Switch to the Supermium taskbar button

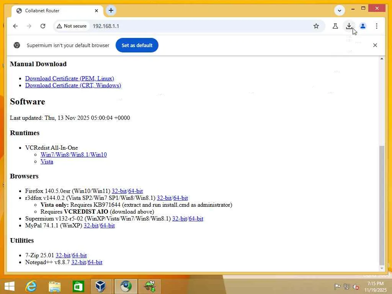coord(126,286)
